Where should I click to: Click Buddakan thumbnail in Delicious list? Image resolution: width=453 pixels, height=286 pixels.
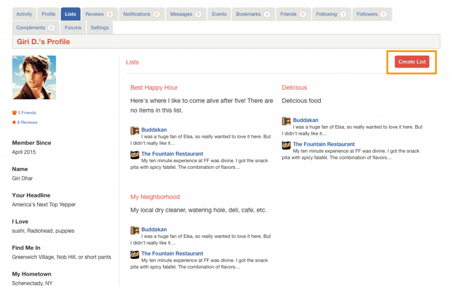tap(286, 121)
